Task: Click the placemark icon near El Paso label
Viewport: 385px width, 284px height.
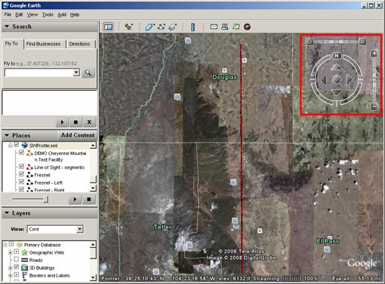Action: coord(327,249)
